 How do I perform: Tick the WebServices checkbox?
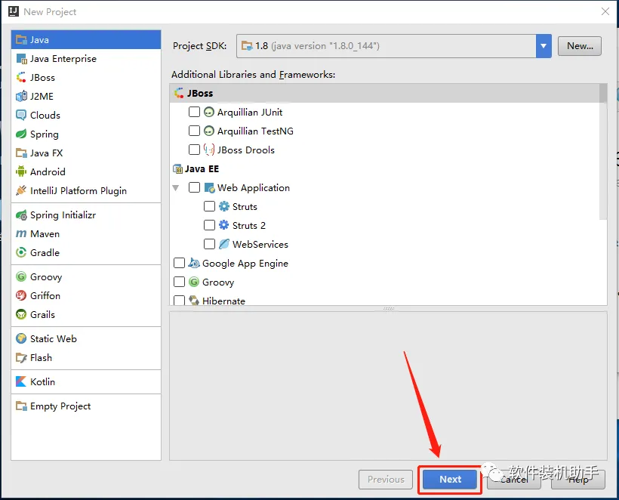(x=209, y=244)
